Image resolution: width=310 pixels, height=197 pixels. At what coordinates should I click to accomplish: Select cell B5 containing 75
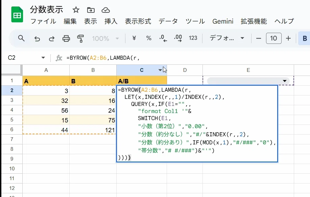tap(93, 120)
